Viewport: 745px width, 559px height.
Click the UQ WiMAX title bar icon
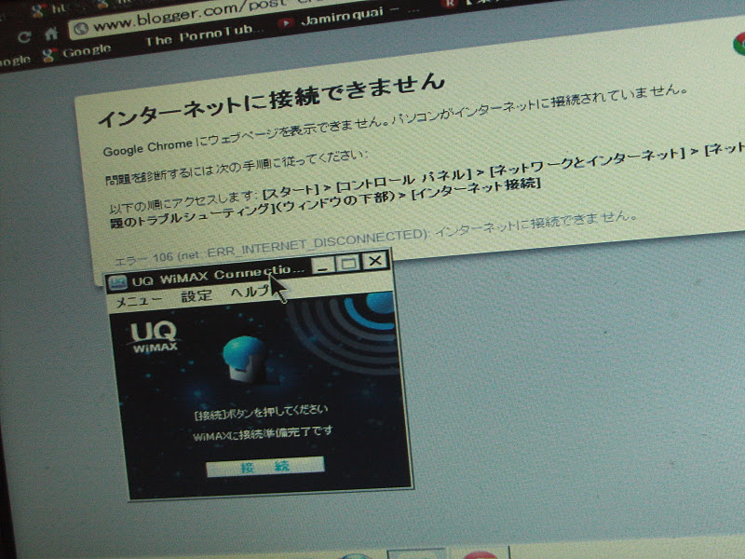(117, 283)
